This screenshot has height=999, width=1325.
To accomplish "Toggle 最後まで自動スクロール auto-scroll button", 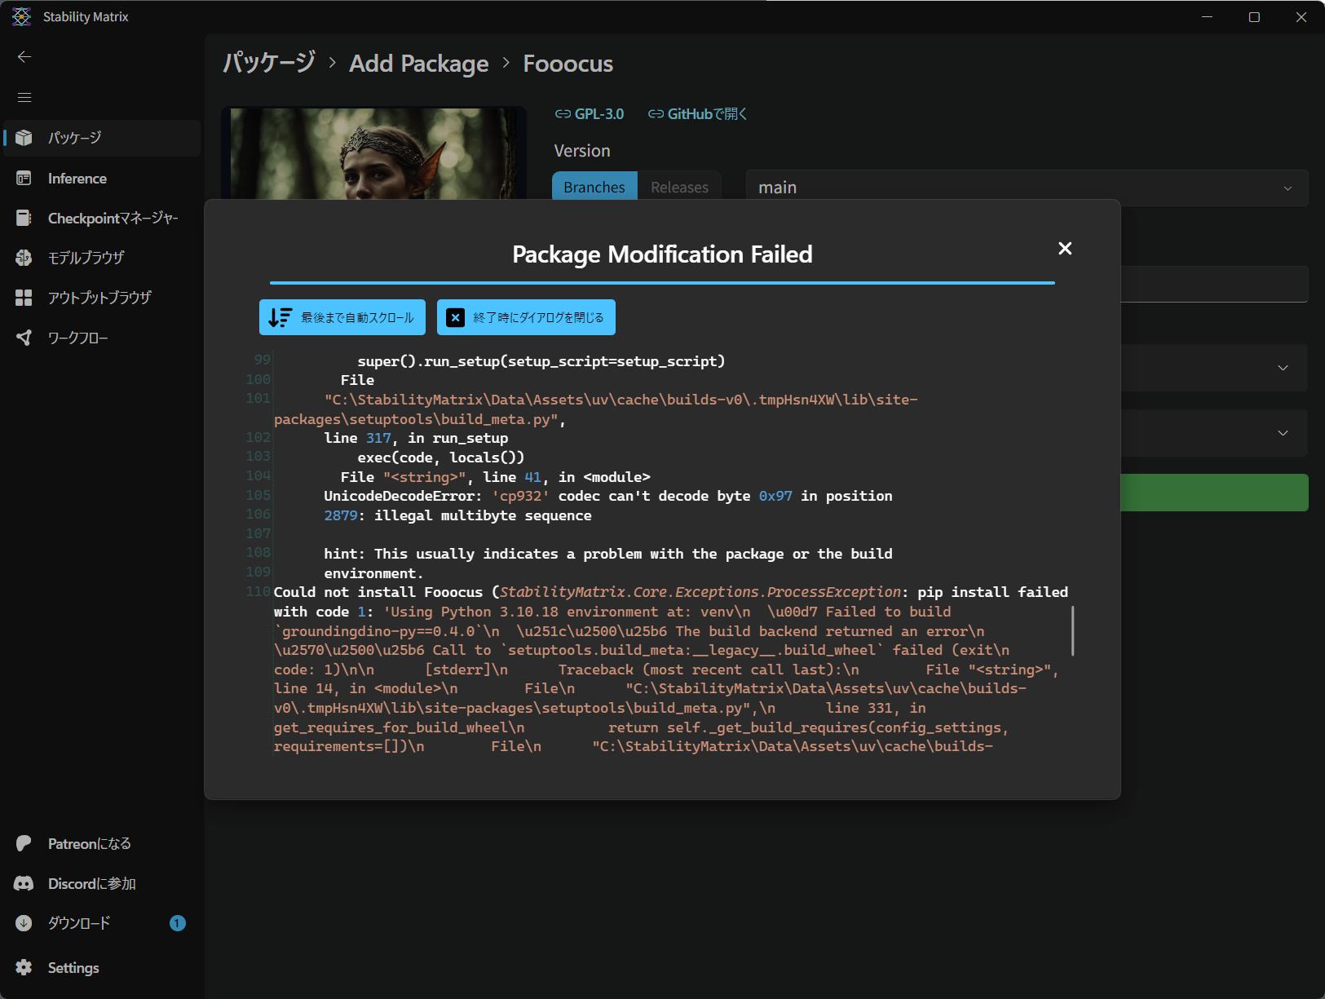I will [342, 317].
